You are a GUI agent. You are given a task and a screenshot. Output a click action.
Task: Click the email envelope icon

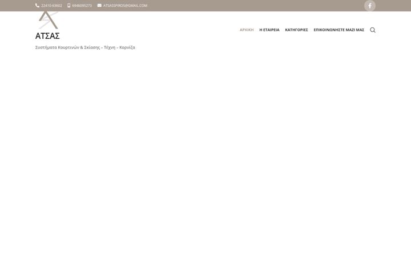coord(99,6)
